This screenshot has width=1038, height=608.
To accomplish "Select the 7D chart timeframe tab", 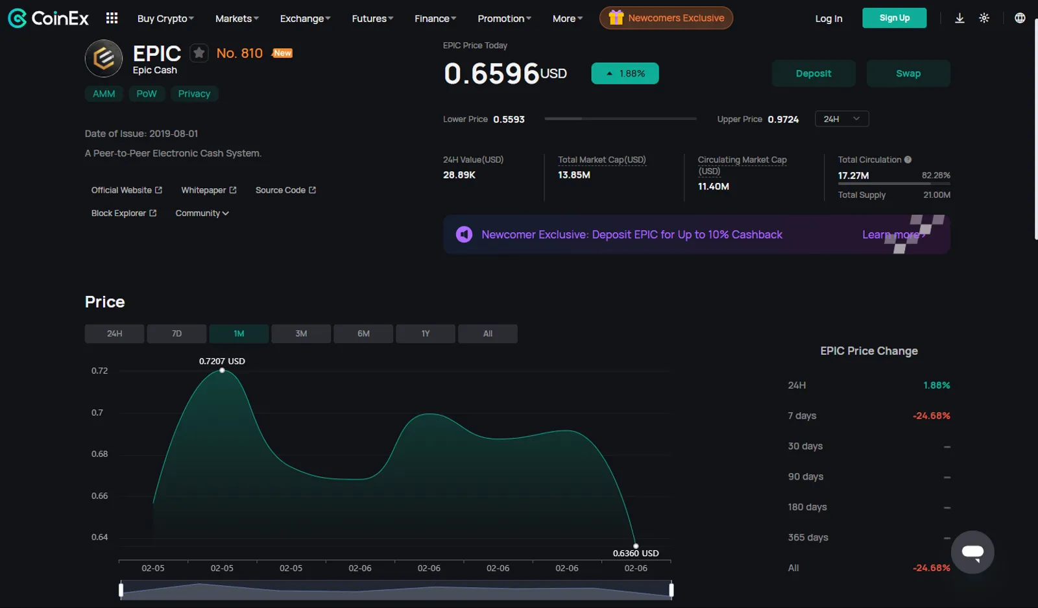I will point(176,334).
